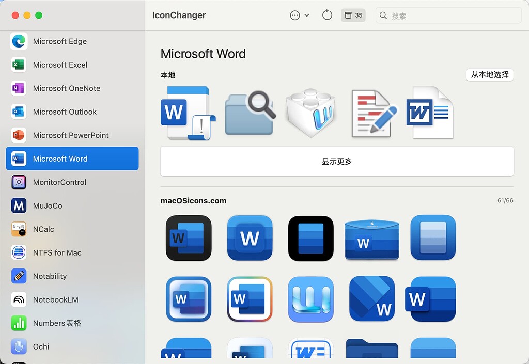Pick the local white Lego brick icon

click(x=310, y=113)
